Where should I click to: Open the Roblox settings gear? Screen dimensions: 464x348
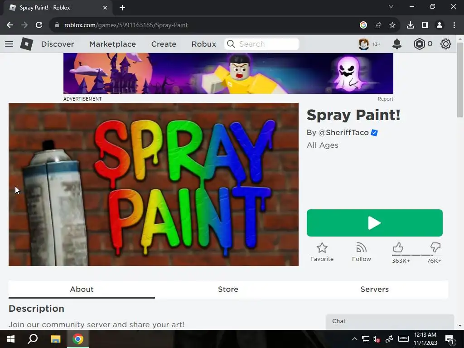[446, 44]
